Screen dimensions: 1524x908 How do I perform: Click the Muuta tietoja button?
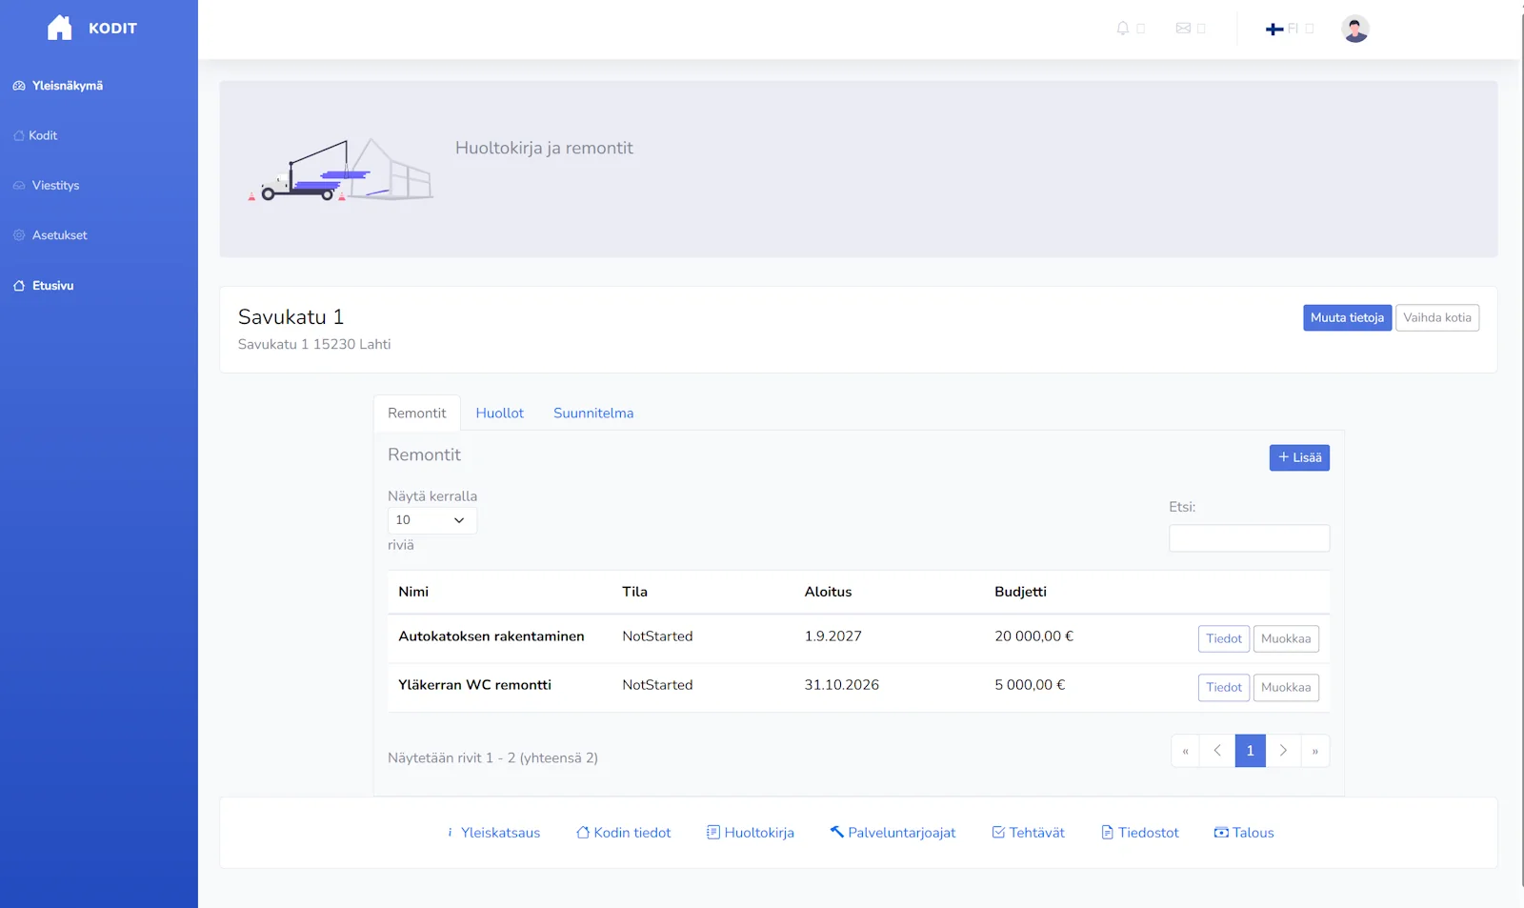1347,318
